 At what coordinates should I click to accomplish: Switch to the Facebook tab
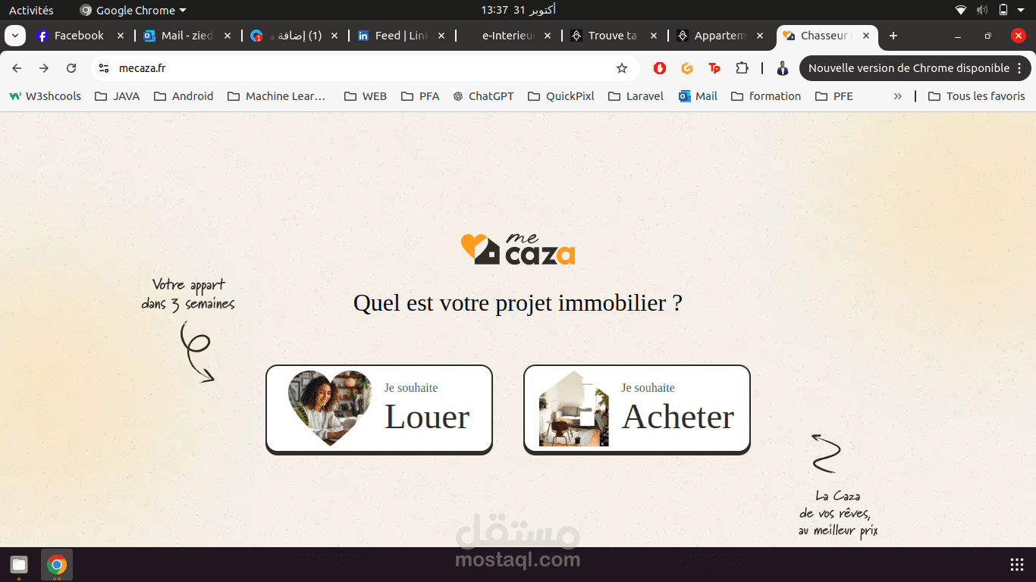[80, 36]
